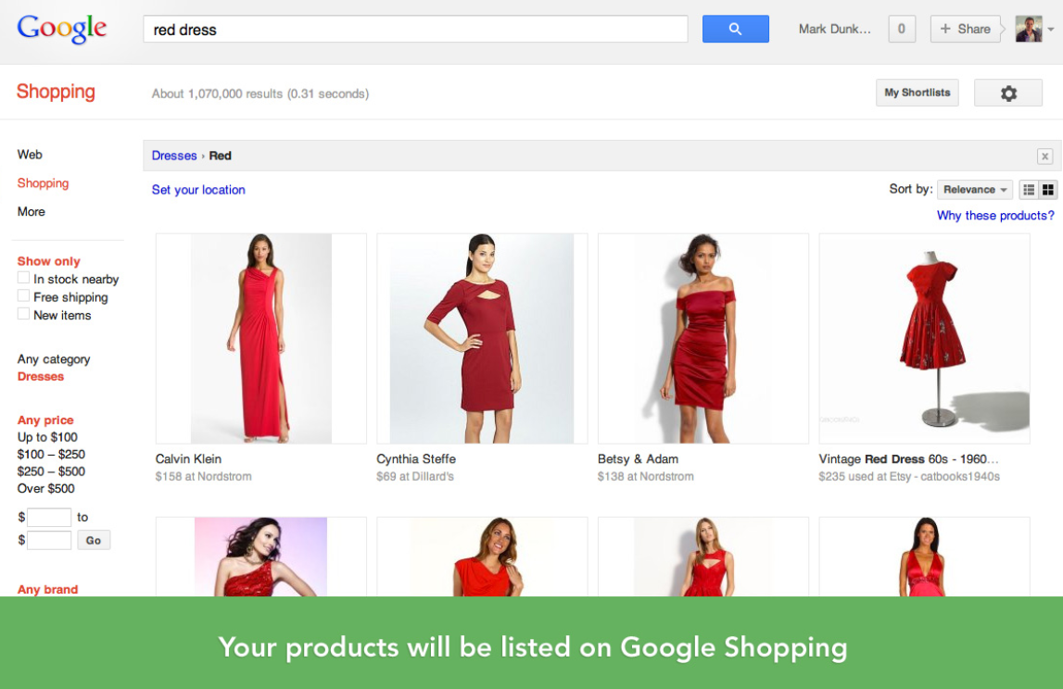Open My Shortlists

pos(917,93)
